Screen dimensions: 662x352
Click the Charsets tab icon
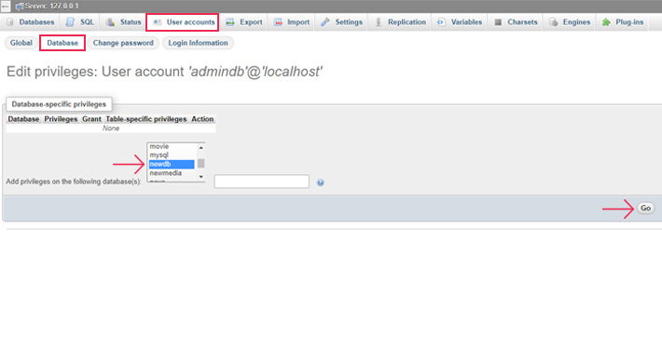pos(498,22)
